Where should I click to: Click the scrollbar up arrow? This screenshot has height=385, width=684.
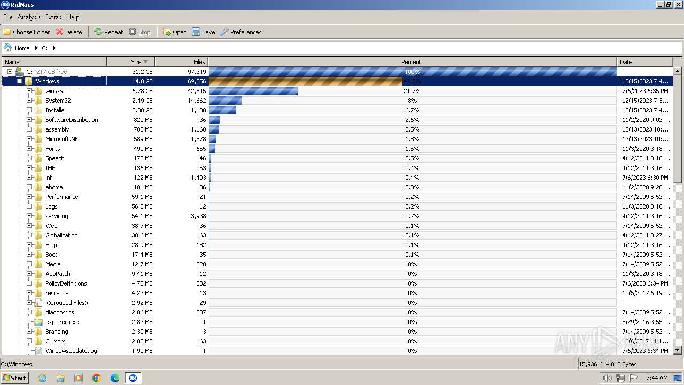[x=678, y=72]
